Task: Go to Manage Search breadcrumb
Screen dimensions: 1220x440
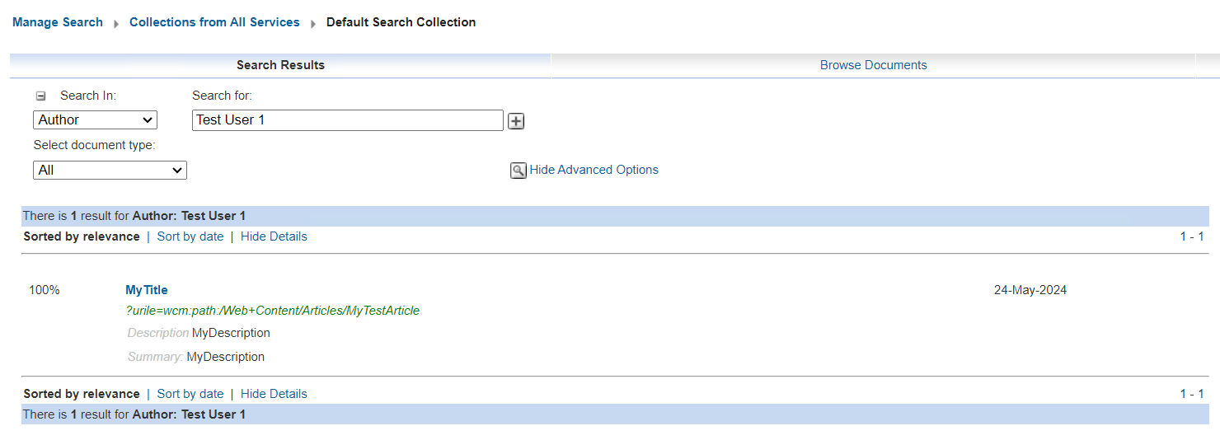Action: (x=58, y=22)
